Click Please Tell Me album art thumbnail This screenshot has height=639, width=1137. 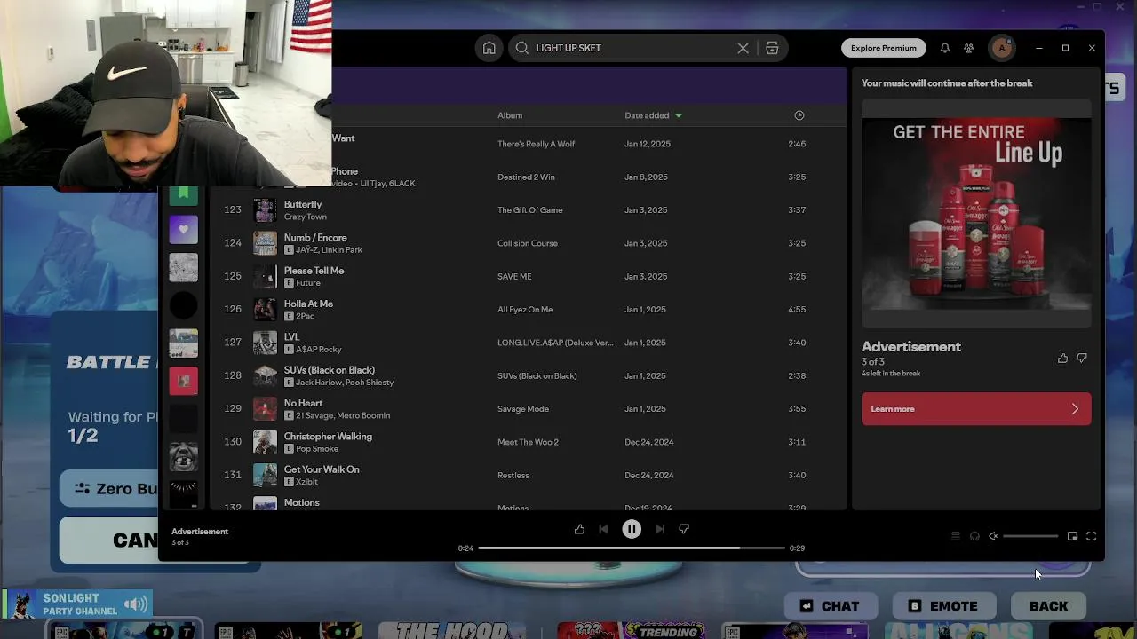(265, 276)
